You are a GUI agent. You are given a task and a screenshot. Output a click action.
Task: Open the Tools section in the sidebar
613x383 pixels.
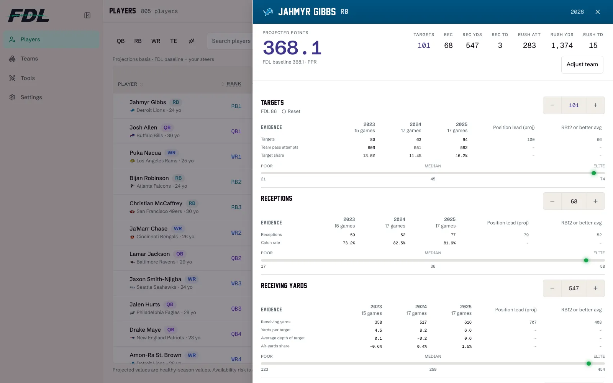pos(52,78)
